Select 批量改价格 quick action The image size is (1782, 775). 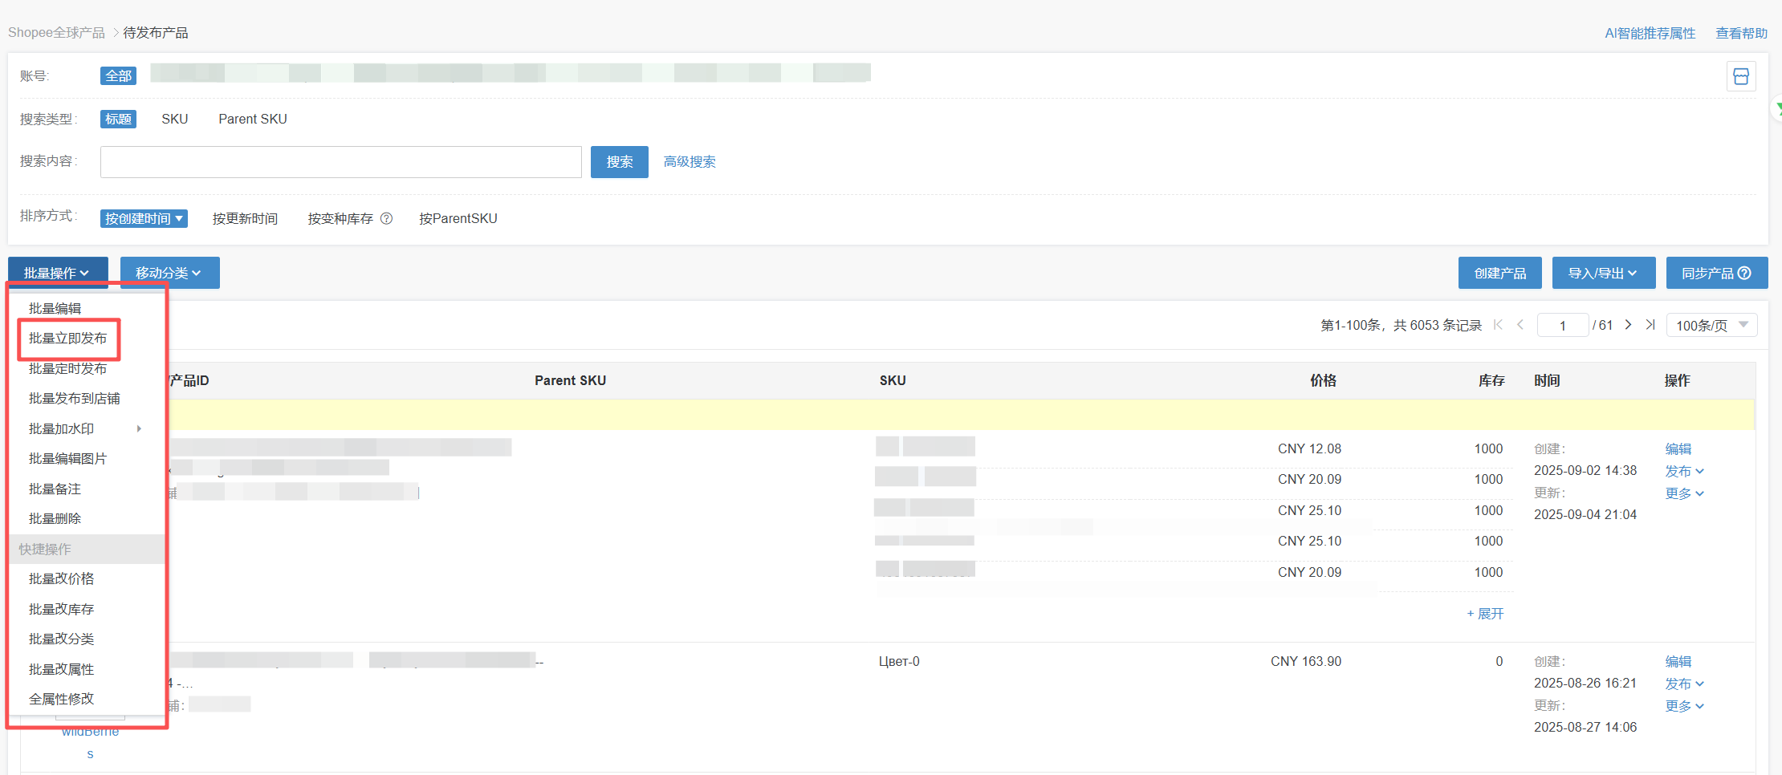61,579
